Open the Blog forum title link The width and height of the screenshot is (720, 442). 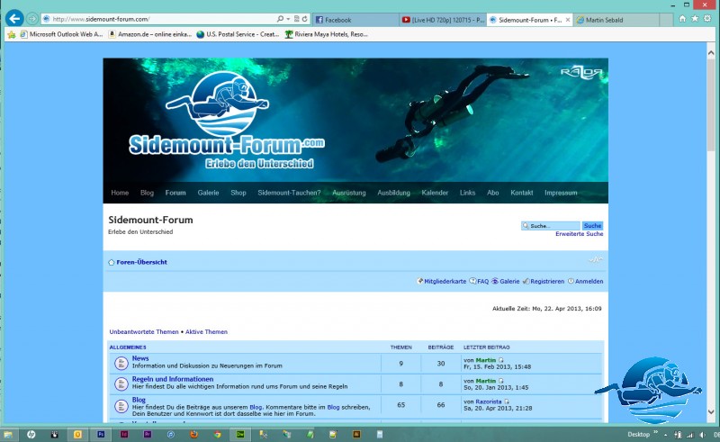pyautogui.click(x=139, y=400)
